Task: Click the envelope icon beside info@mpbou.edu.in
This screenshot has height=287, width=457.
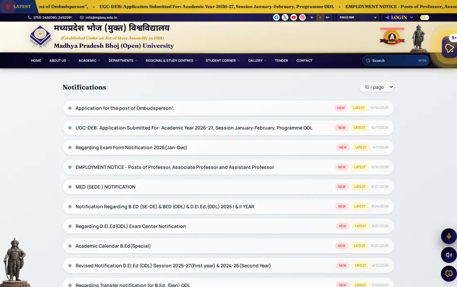Action: pos(81,17)
